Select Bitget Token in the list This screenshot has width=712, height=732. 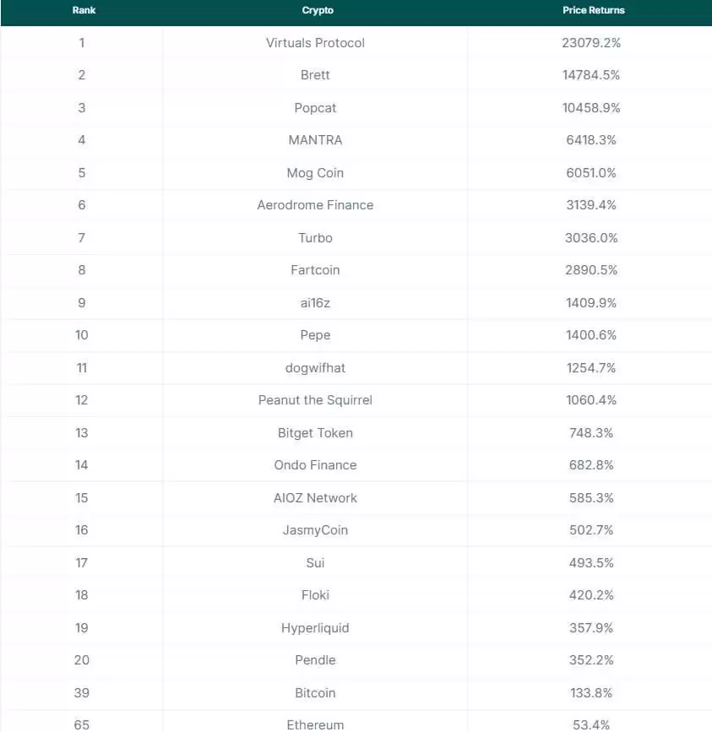(315, 433)
